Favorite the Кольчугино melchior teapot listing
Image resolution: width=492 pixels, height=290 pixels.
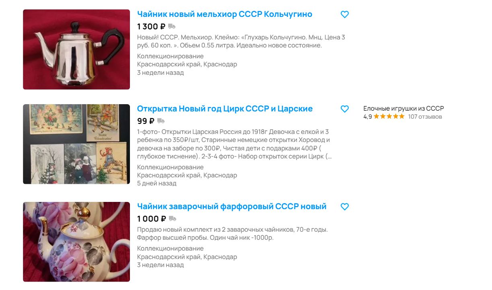[x=345, y=14]
